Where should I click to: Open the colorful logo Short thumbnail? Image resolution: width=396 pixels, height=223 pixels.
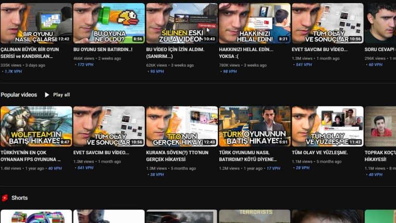point(36,216)
